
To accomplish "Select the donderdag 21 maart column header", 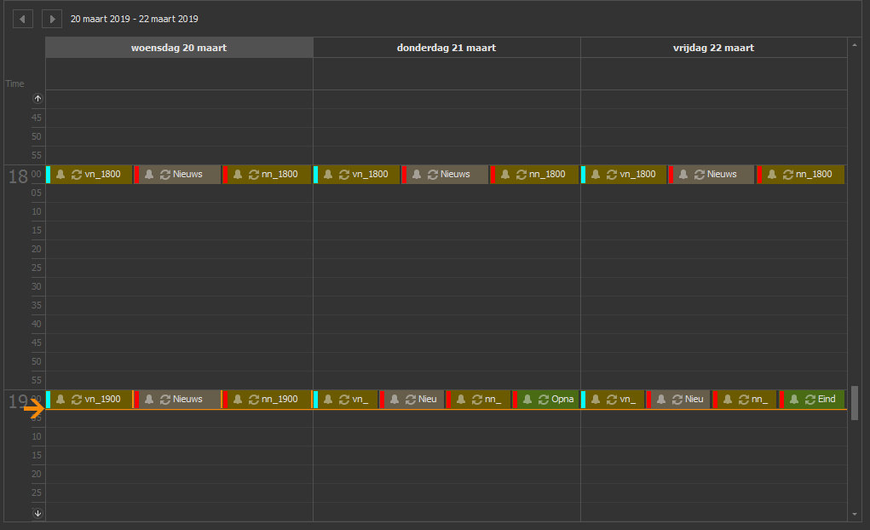I will coord(447,48).
